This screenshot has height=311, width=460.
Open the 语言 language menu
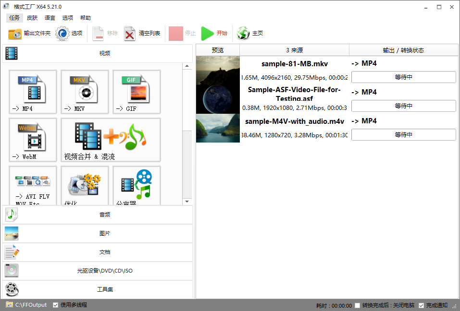pyautogui.click(x=50, y=18)
